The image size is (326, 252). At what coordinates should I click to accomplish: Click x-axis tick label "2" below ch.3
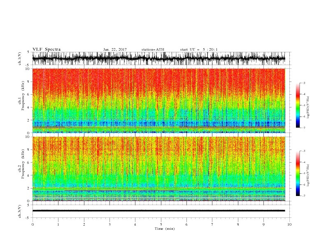(84, 224)
